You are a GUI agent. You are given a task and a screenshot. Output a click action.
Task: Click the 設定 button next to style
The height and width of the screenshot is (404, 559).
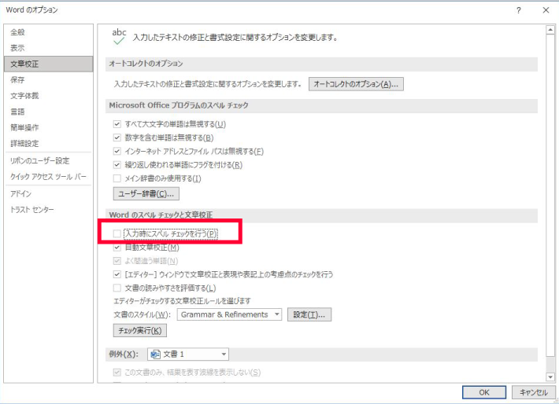tap(309, 314)
